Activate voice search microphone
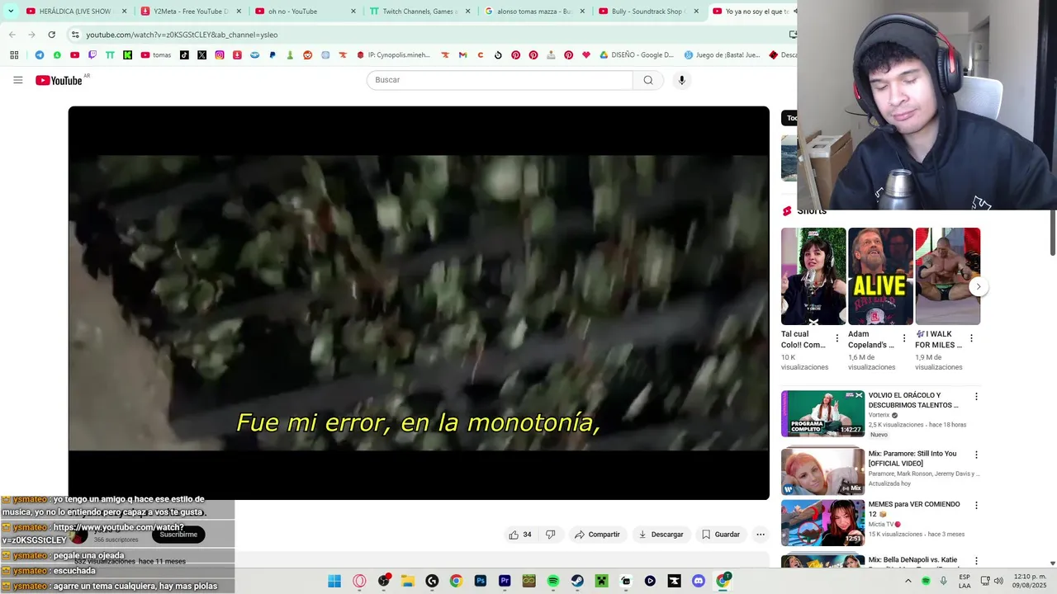This screenshot has height=594, width=1057. pyautogui.click(x=681, y=80)
